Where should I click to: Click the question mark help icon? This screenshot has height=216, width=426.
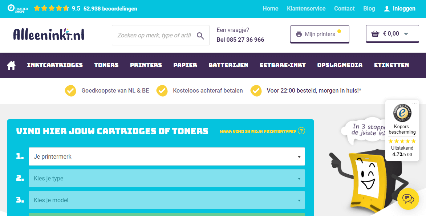point(301,131)
